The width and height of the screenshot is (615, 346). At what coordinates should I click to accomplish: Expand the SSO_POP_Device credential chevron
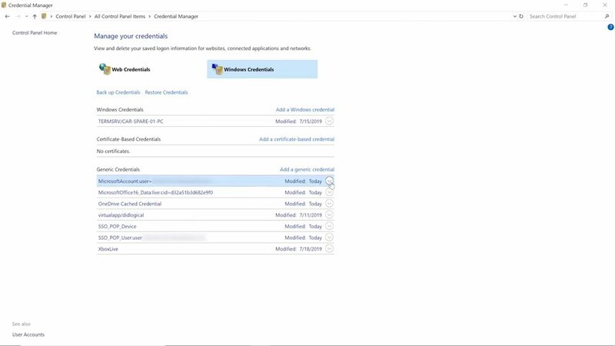[330, 226]
